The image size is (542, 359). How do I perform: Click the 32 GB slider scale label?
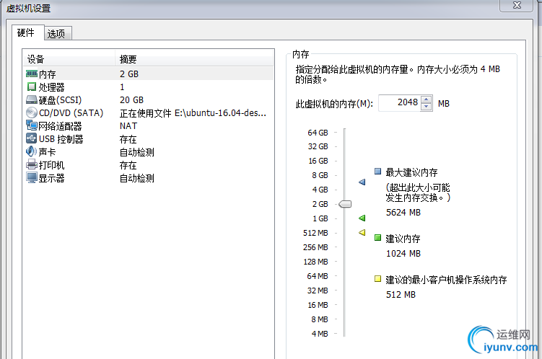click(x=318, y=146)
